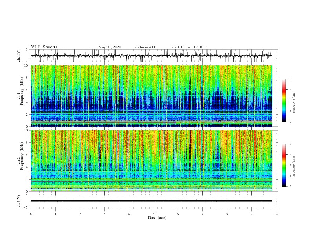Click the time axis tick label "10"
This screenshot has height=240, width=311.
(276, 214)
